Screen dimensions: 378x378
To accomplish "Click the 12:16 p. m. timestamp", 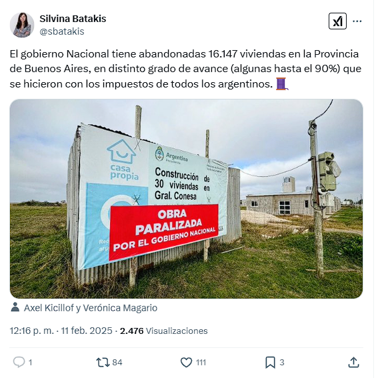I will click(32, 331).
